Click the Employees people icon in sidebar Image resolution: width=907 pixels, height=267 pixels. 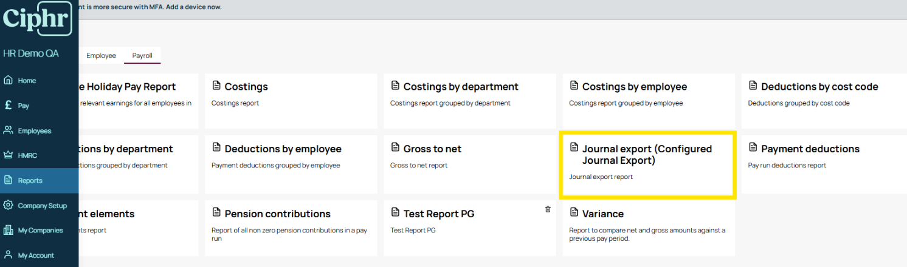(8, 130)
